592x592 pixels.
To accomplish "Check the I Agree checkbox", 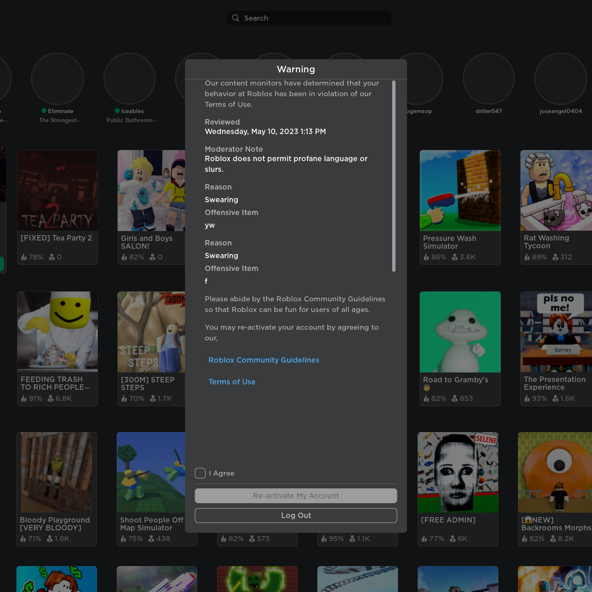I will click(x=200, y=473).
